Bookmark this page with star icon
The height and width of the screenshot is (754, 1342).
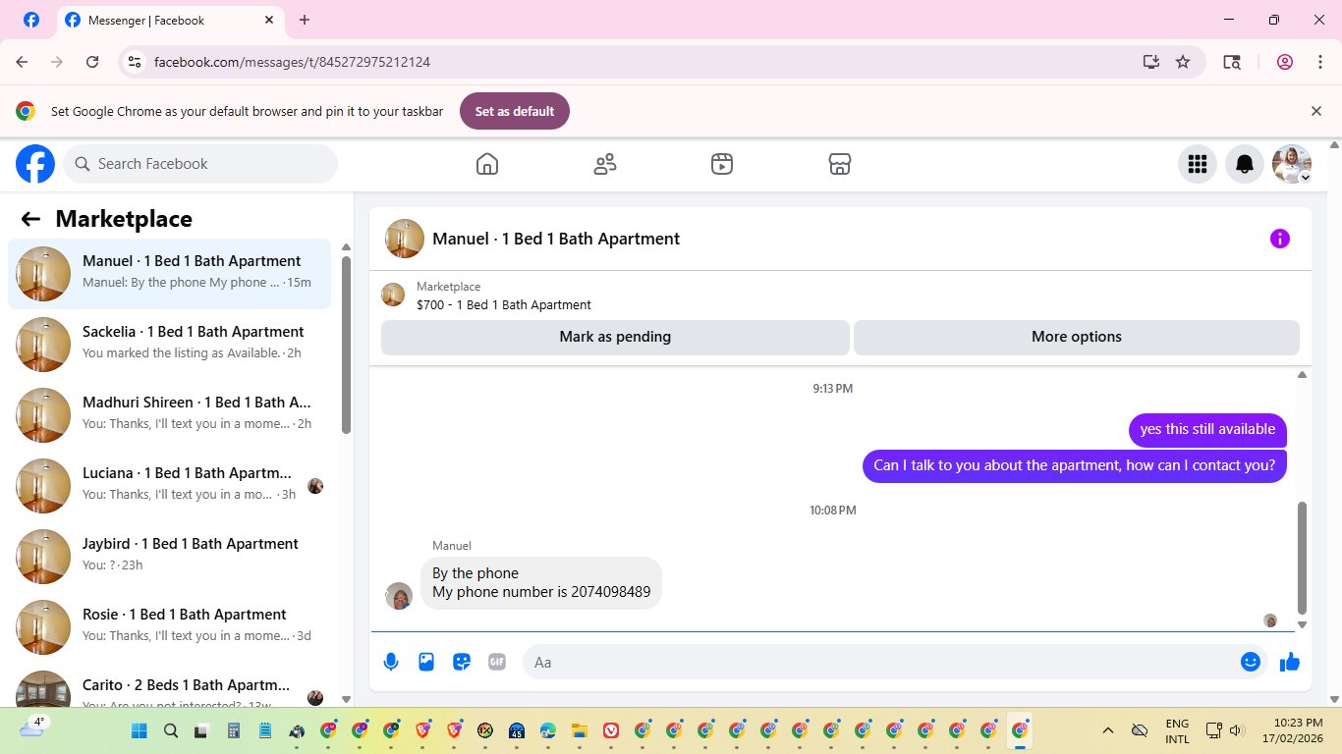coord(1183,62)
